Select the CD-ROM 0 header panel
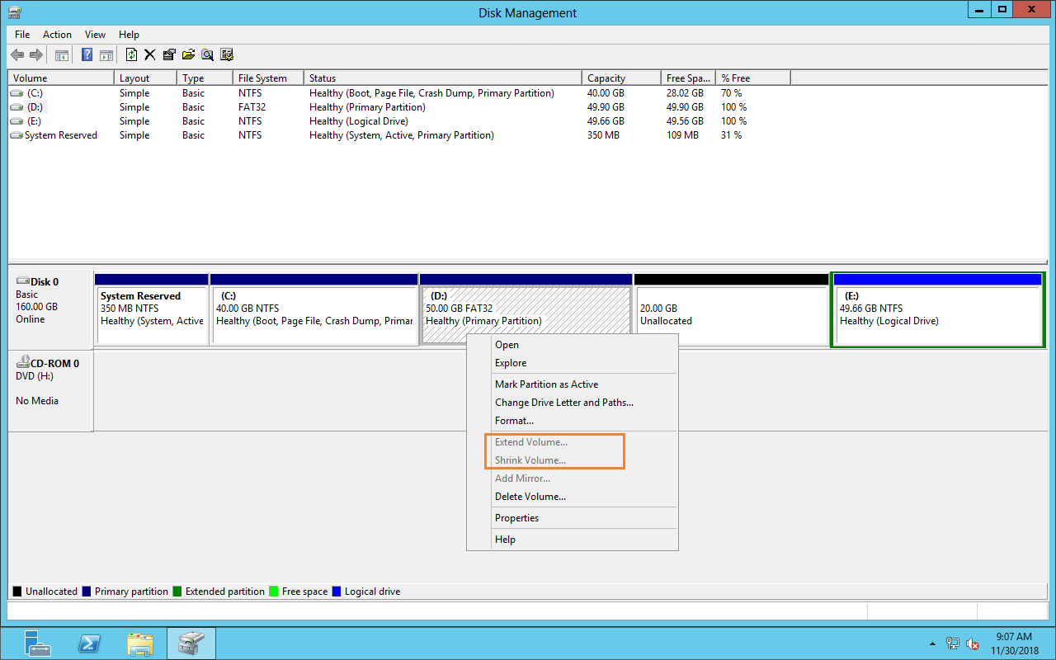This screenshot has height=660, width=1056. tap(50, 391)
